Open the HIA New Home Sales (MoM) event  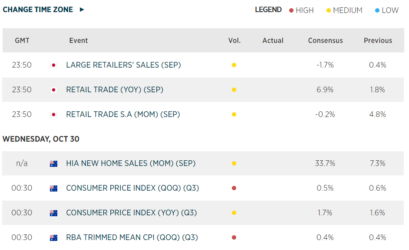[x=131, y=164]
